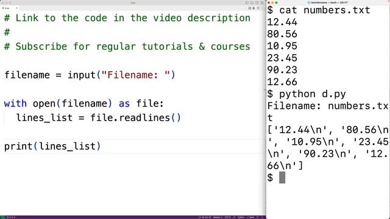Click the terminal prompt cursor block
The width and height of the screenshot is (390, 219).
[x=282, y=177]
